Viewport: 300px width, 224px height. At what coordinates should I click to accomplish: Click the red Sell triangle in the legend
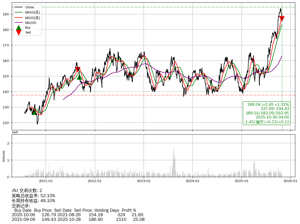(19, 33)
